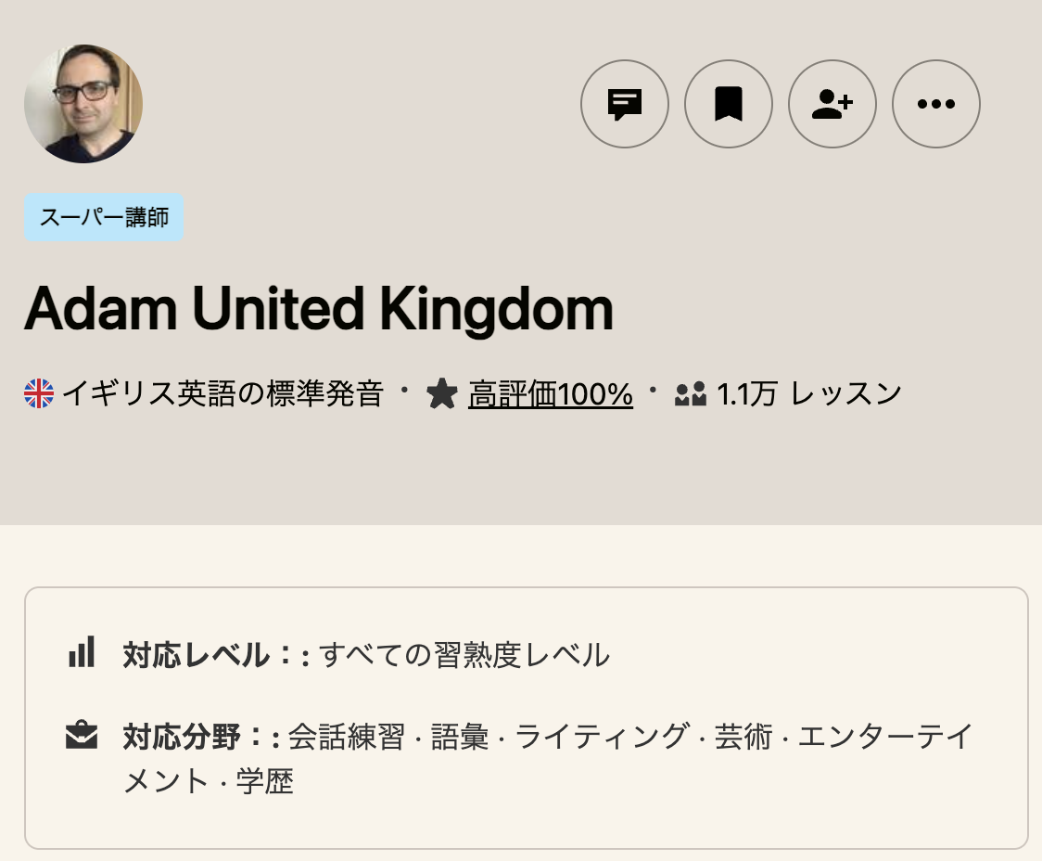Image resolution: width=1042 pixels, height=861 pixels.
Task: Select the add-contact icon to follow Adam
Action: coord(832,104)
